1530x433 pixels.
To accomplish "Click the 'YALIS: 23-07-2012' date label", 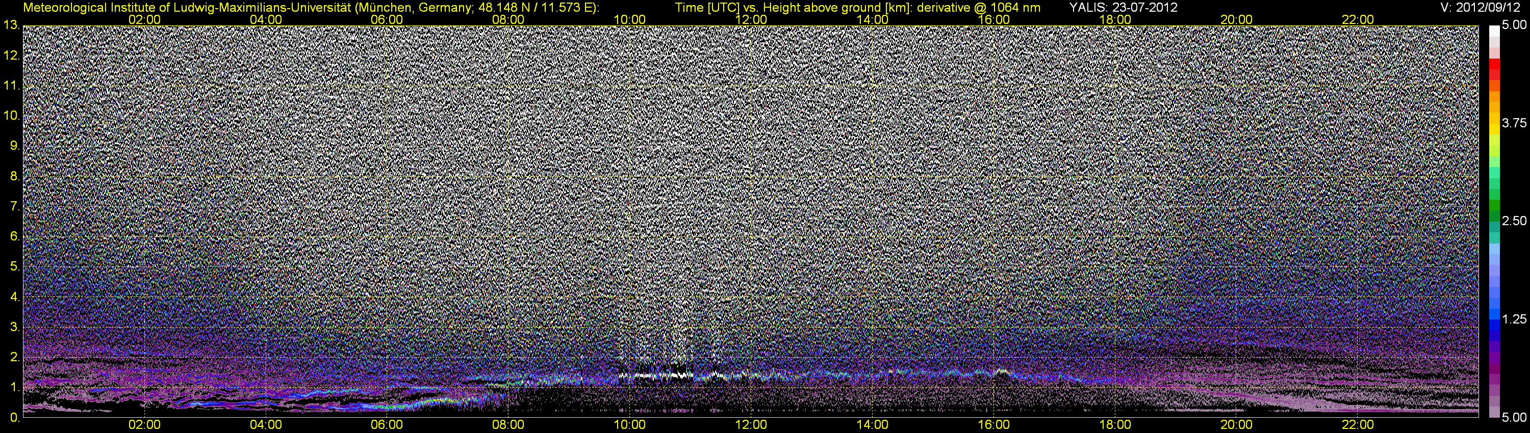I will pyautogui.click(x=1123, y=8).
